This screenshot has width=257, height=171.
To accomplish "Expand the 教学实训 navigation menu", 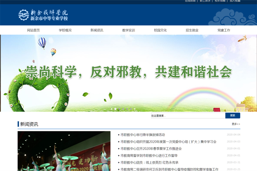I will pyautogui.click(x=128, y=30).
